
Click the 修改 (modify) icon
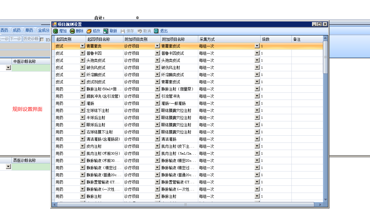pyautogui.click(x=89, y=31)
